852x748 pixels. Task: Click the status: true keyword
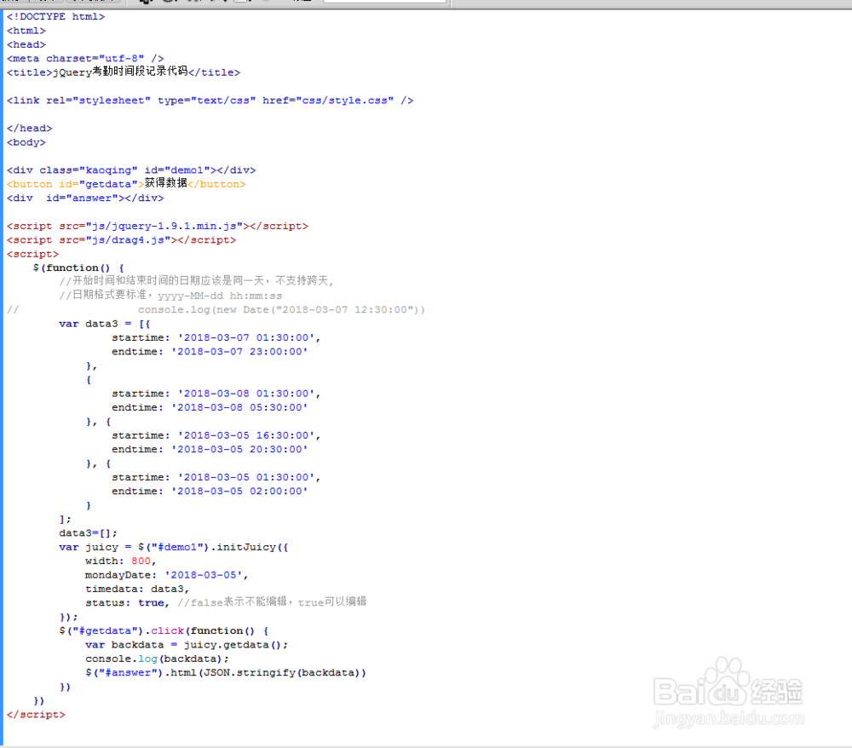coord(151,603)
